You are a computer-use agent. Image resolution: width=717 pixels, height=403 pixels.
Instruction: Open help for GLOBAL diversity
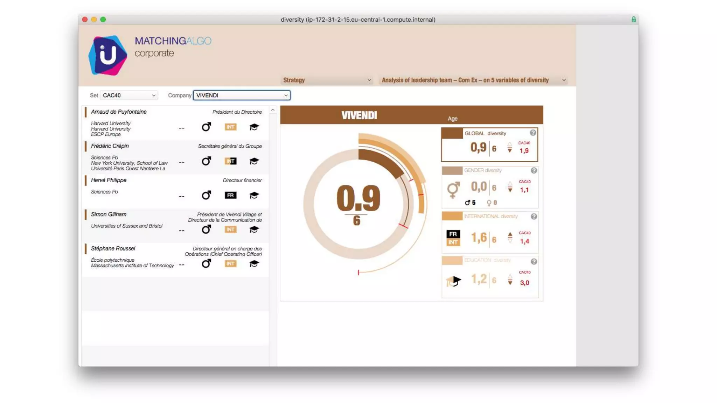[x=533, y=133]
